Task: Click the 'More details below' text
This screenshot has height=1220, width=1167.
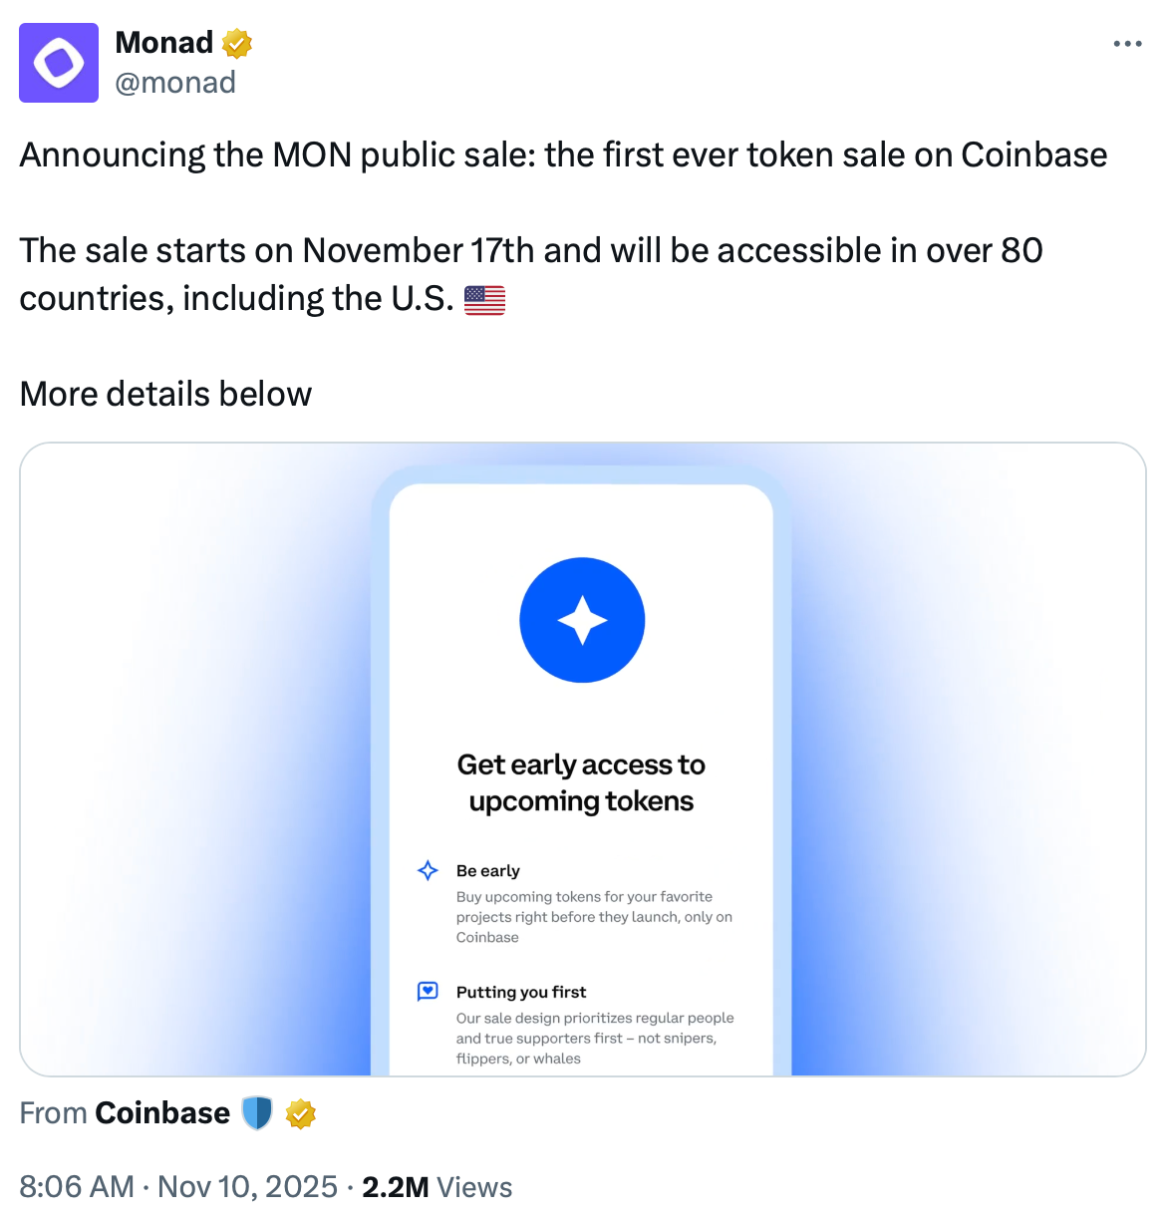Action: pos(164,394)
